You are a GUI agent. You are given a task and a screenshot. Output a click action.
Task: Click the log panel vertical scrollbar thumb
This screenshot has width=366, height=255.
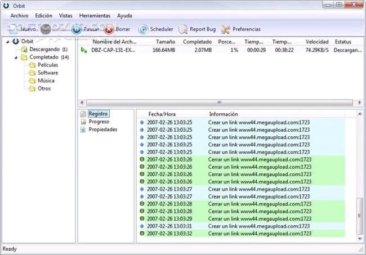click(359, 216)
